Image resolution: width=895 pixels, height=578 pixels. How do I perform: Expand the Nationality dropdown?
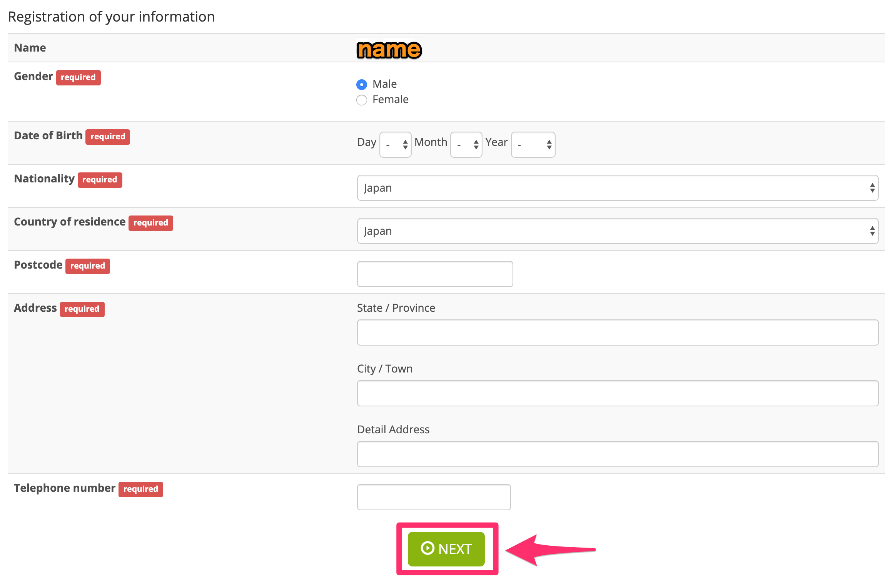coord(617,188)
